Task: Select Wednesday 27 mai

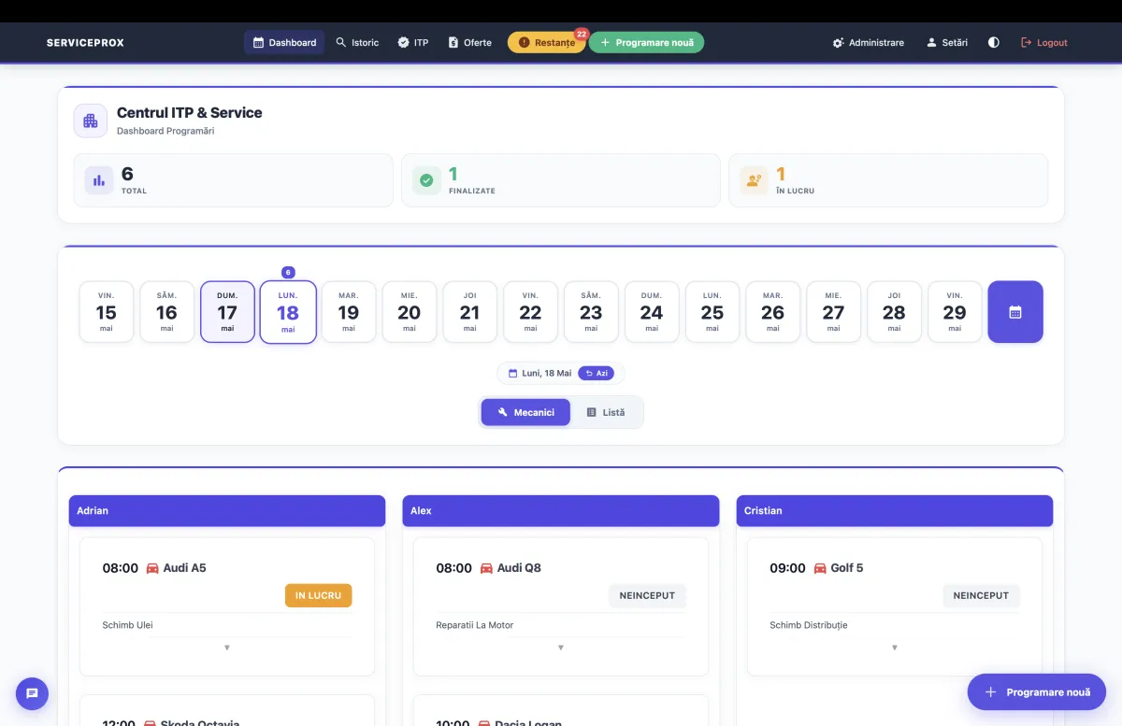Action: (833, 312)
